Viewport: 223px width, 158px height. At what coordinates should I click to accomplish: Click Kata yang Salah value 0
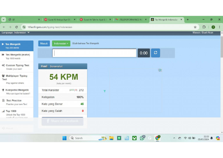83,111
